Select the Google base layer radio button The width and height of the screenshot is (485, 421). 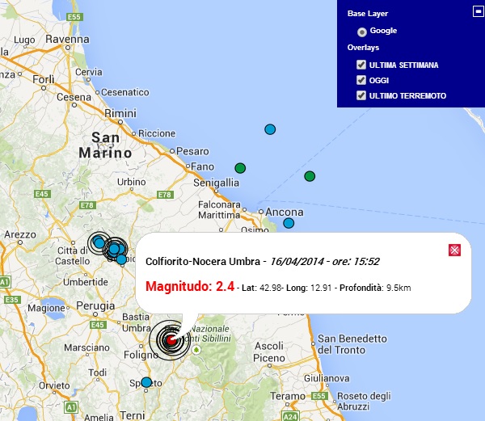pyautogui.click(x=361, y=32)
